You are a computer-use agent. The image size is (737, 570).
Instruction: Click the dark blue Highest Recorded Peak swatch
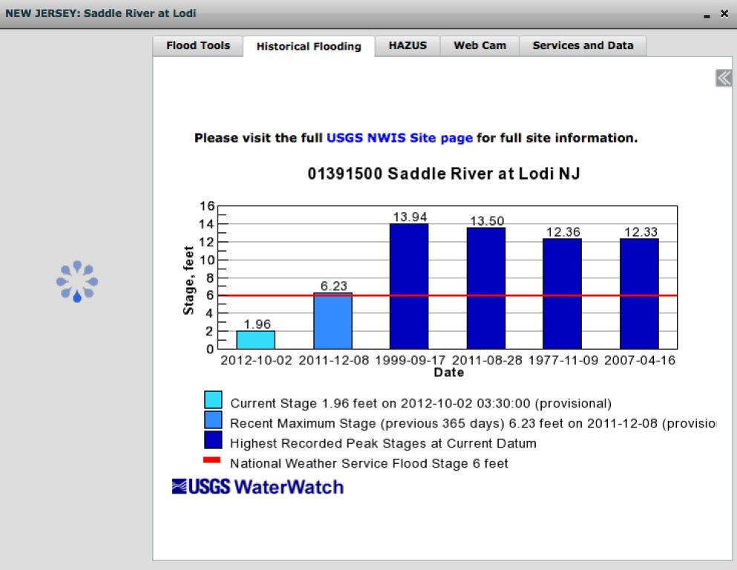tap(213, 440)
